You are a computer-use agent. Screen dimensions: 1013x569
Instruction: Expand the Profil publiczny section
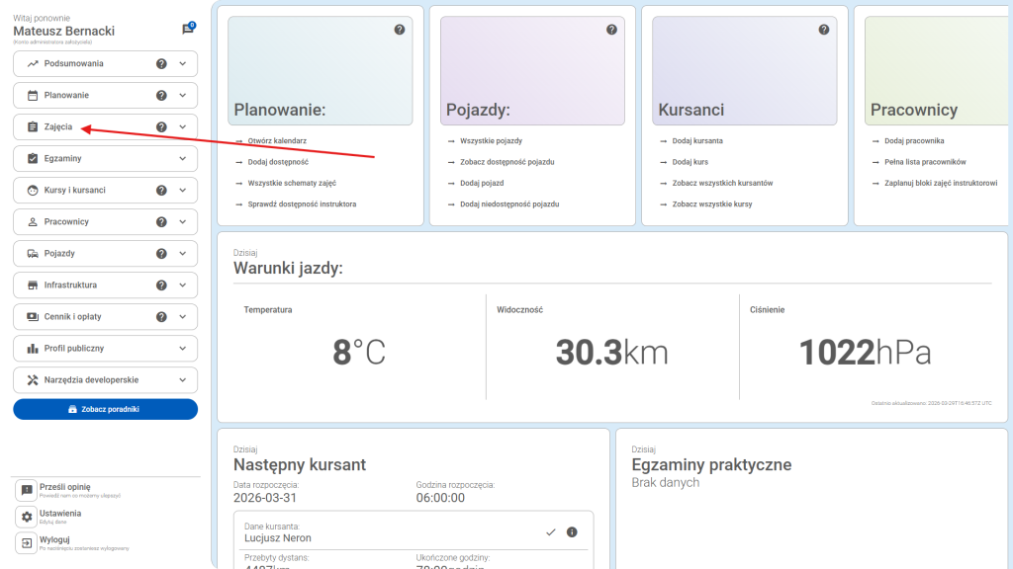[x=182, y=349]
